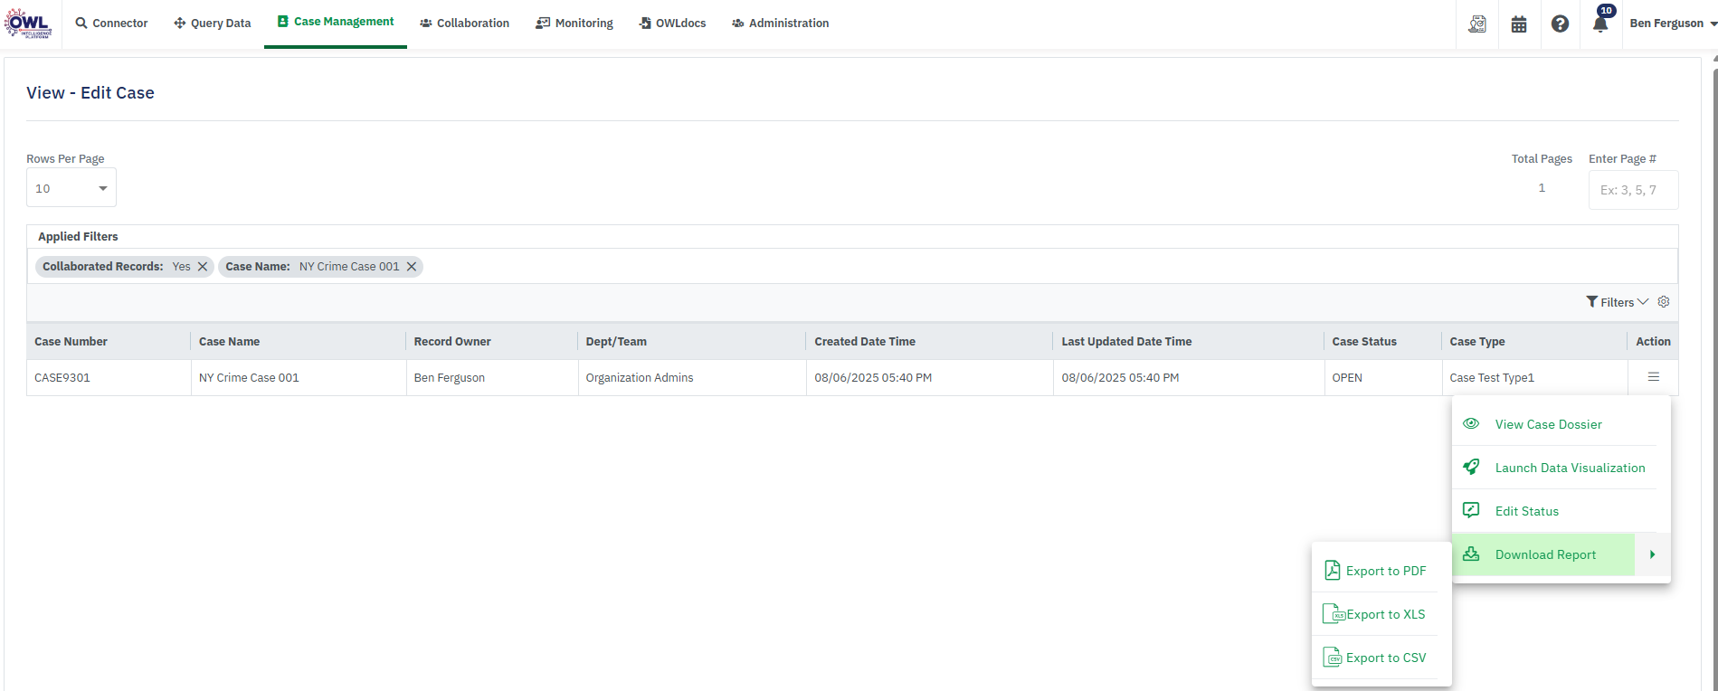Click the help question mark icon
The width and height of the screenshot is (1718, 691).
[1560, 24]
